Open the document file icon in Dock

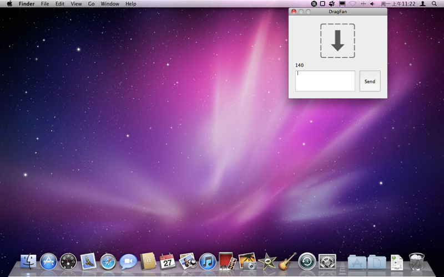coord(397,262)
